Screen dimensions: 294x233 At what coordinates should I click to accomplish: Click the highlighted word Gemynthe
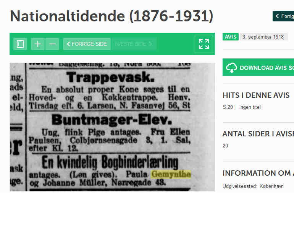tap(171, 174)
